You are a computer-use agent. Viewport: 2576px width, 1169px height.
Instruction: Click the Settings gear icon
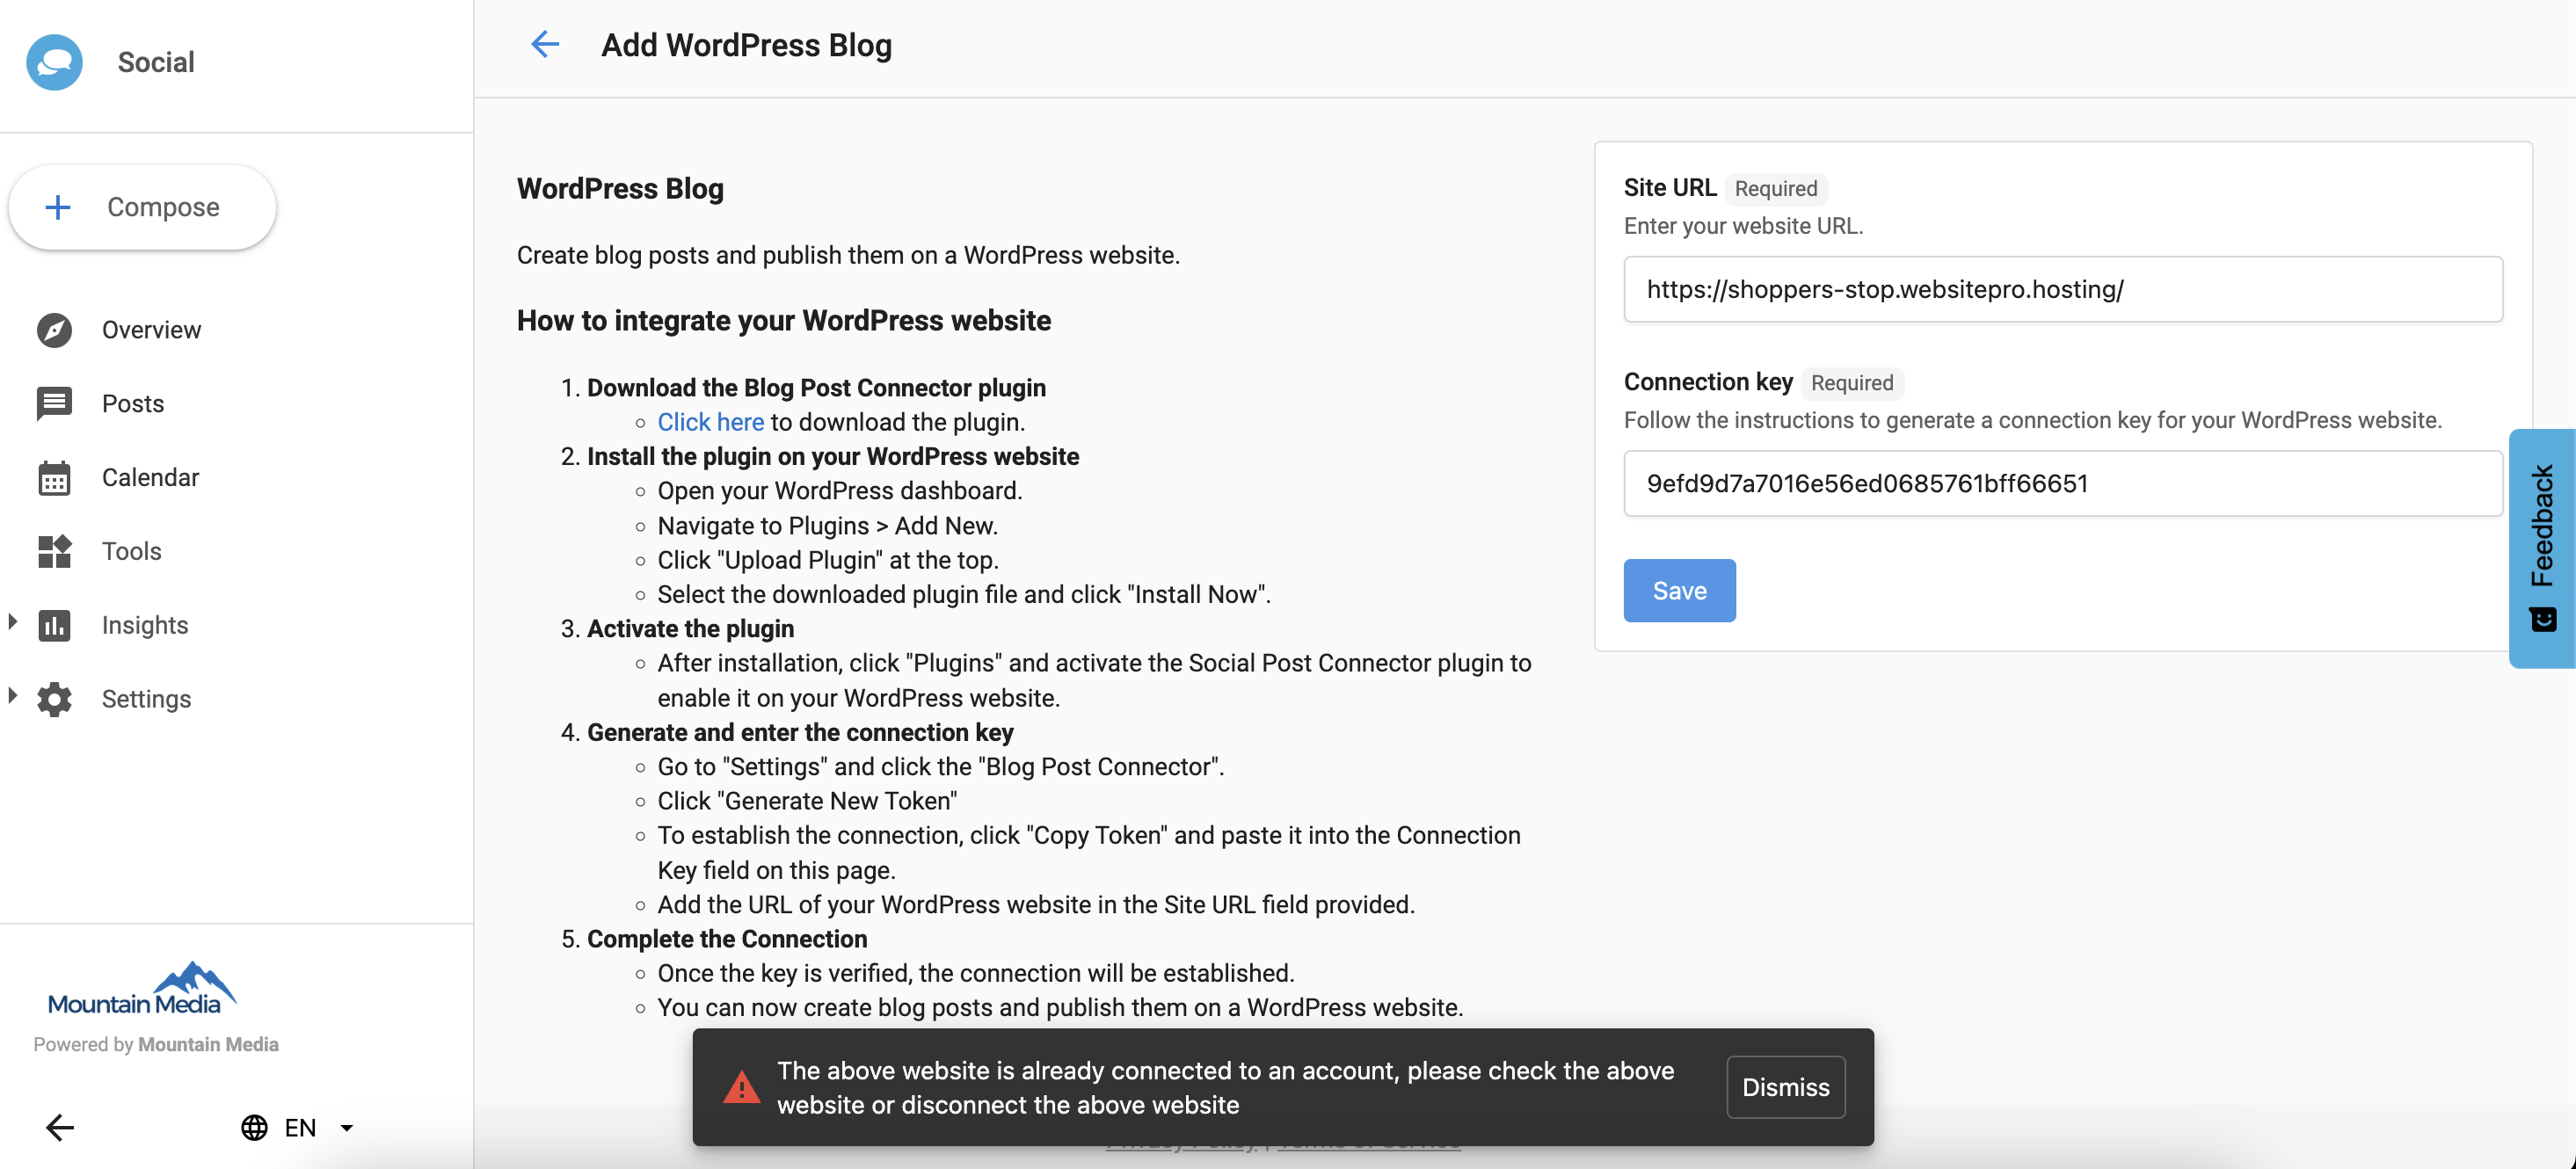[x=54, y=699]
